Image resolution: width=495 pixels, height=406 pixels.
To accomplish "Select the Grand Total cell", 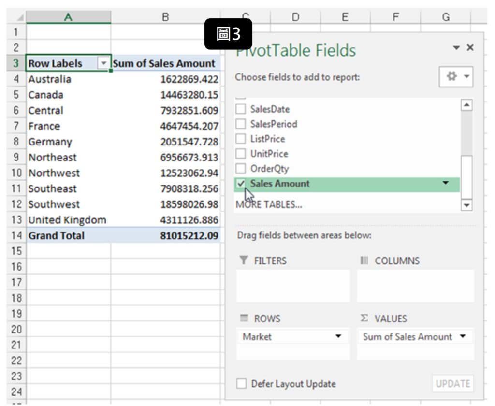I will click(56, 236).
